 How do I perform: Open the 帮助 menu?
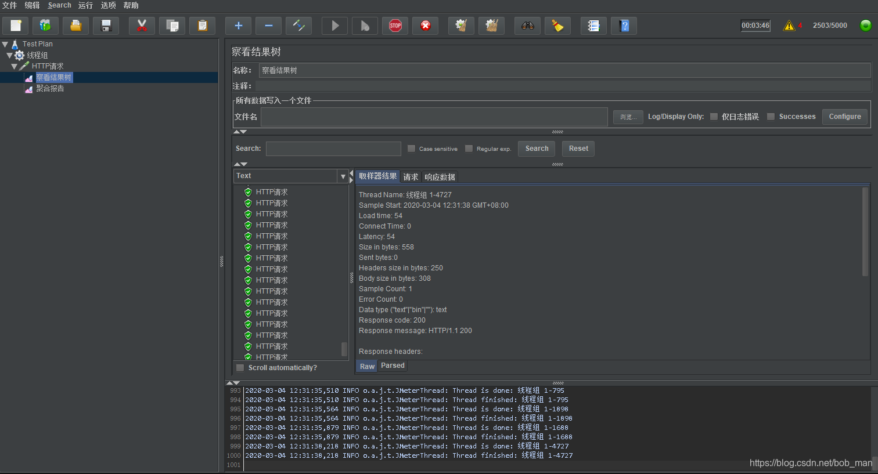[x=131, y=5]
